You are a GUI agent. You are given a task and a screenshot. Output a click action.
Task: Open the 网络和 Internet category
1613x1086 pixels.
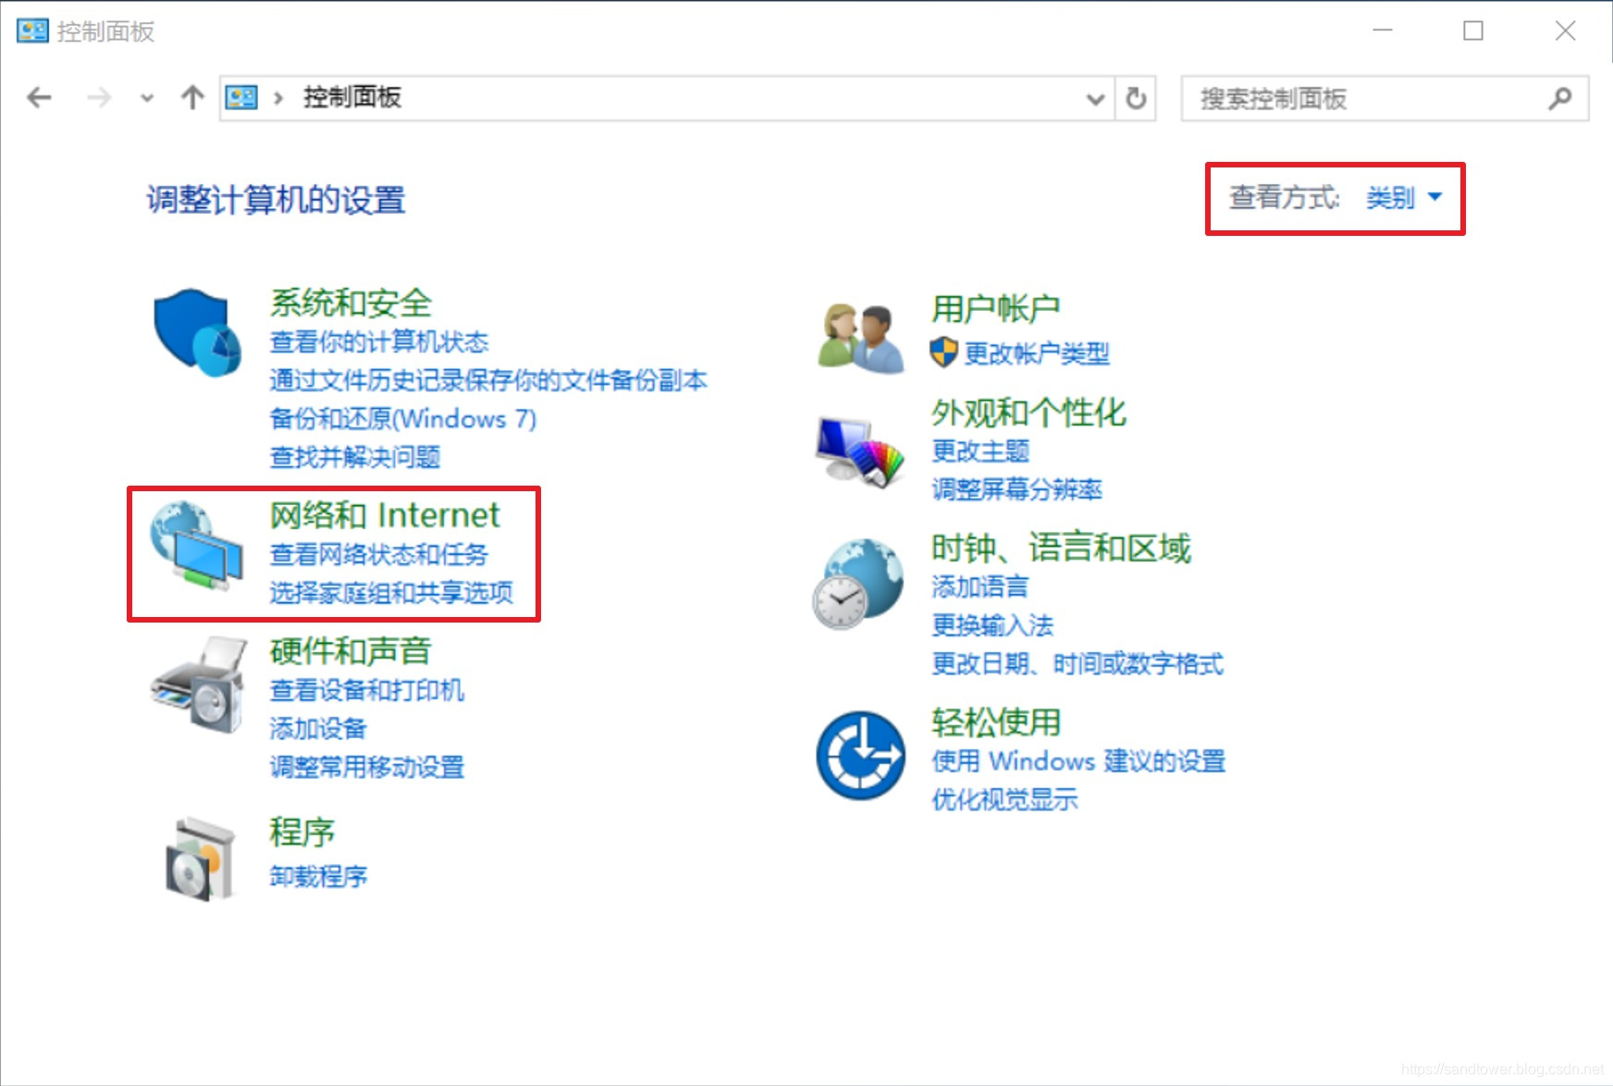point(383,515)
